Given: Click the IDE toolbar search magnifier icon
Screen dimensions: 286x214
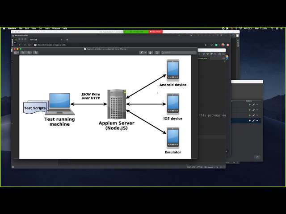Looking at the screenshot, I should 223,54.
